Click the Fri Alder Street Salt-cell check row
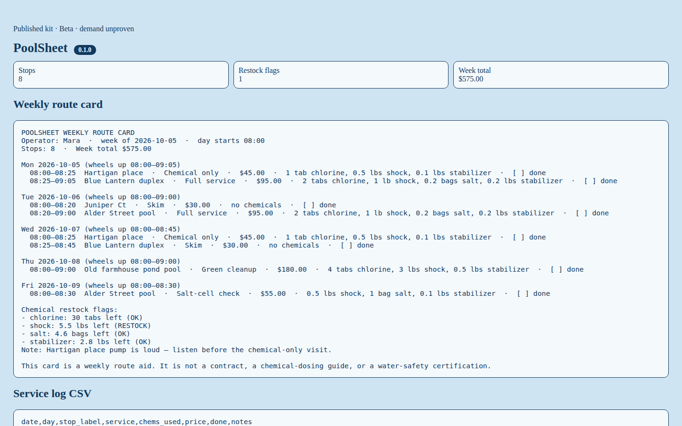This screenshot has width=682, height=426. pyautogui.click(x=290, y=293)
